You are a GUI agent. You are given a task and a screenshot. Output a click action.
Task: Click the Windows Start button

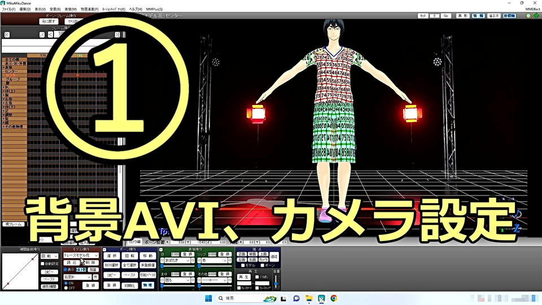coord(208,298)
